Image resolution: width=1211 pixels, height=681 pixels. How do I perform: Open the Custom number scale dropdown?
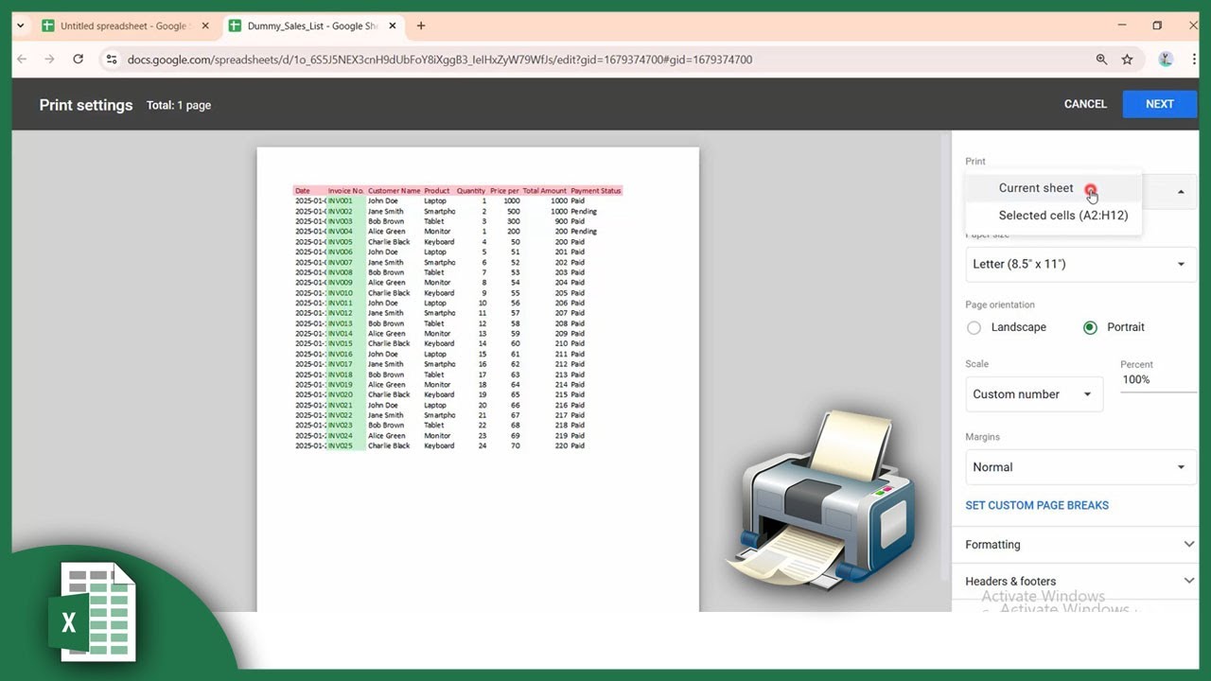tap(1034, 394)
